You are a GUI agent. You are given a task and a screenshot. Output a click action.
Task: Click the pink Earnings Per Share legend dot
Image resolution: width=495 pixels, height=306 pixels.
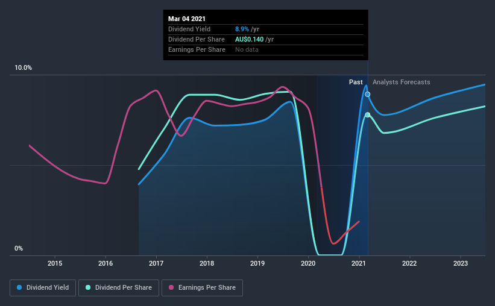pos(171,287)
